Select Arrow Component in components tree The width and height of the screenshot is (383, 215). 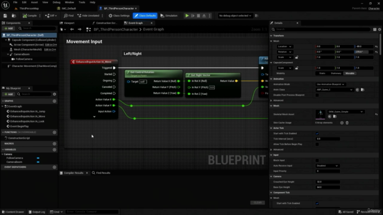point(29,45)
